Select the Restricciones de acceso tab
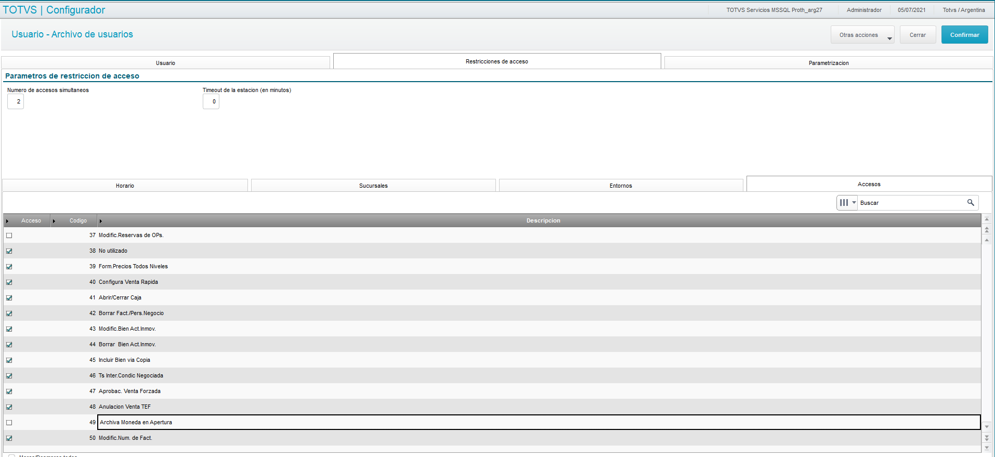Viewport: 995px width, 457px height. [497, 61]
